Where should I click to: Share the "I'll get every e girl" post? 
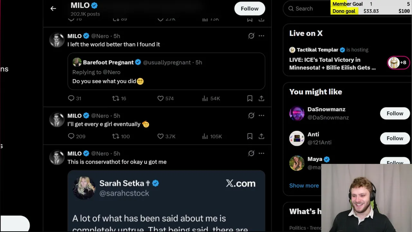coord(261,136)
